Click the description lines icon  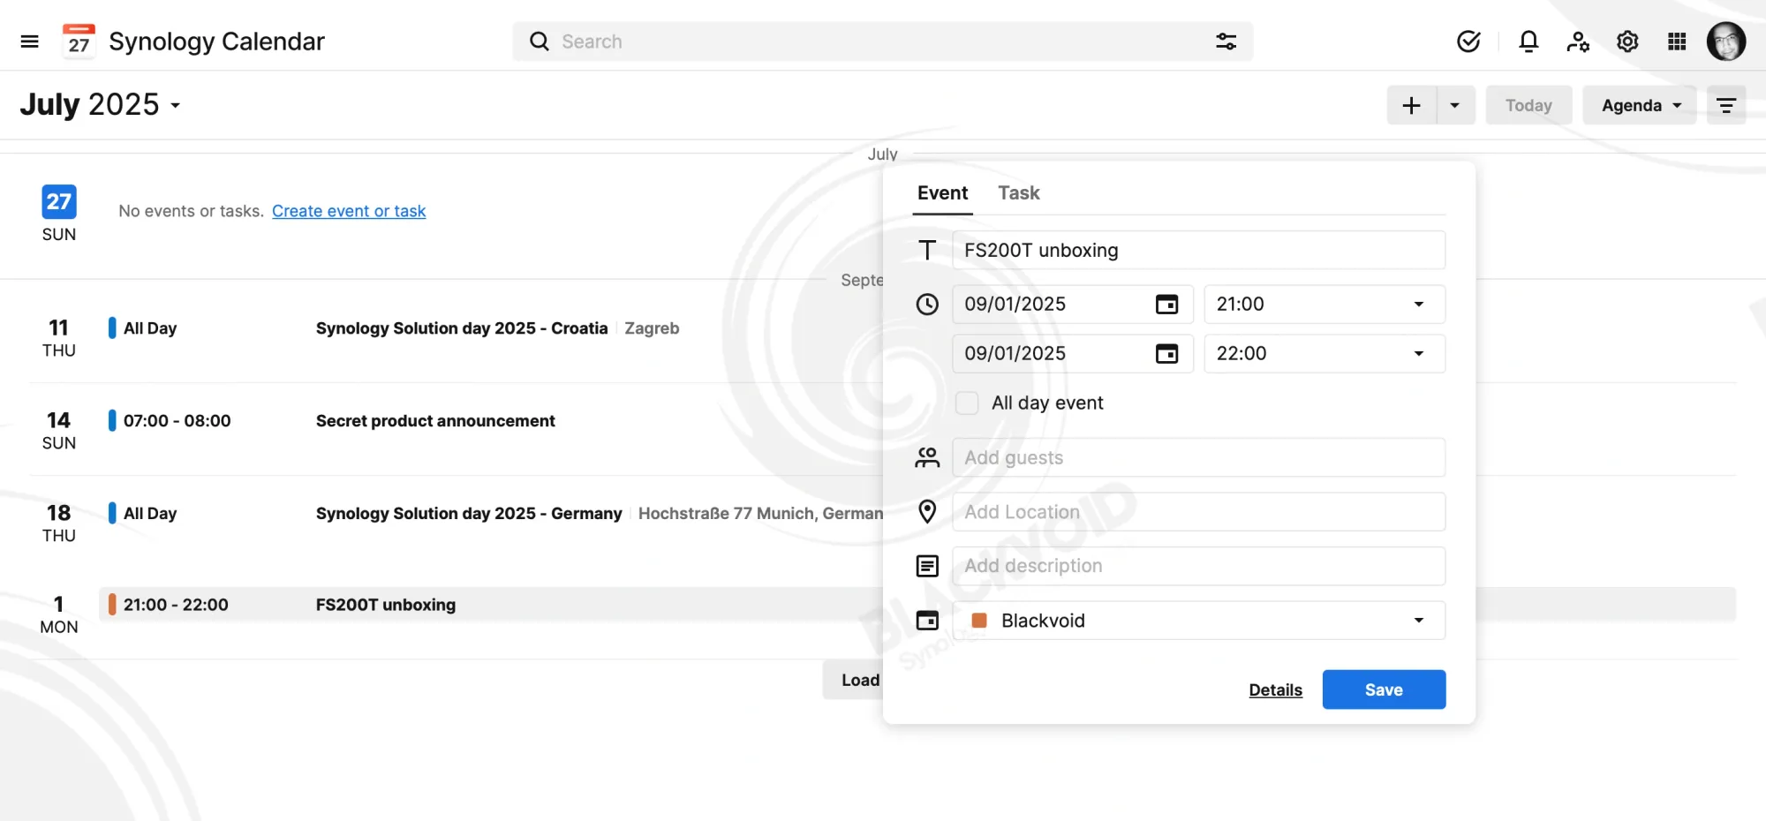(927, 566)
